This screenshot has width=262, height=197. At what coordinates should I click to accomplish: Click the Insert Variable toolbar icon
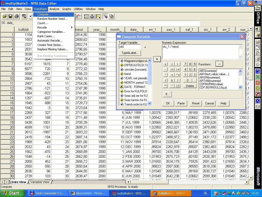[x=79, y=16]
